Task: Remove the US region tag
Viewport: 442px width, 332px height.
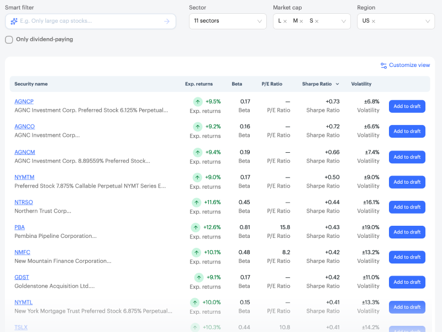Action: point(373,21)
